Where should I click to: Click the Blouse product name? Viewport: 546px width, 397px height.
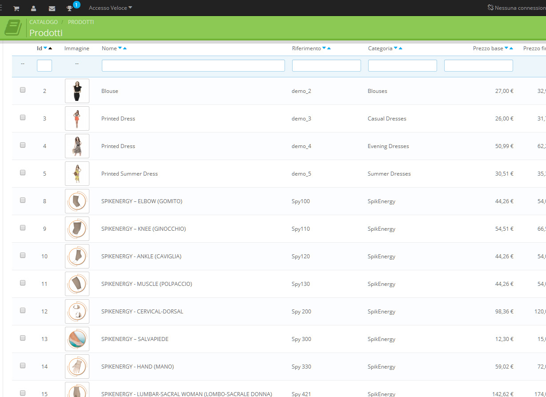pos(110,91)
